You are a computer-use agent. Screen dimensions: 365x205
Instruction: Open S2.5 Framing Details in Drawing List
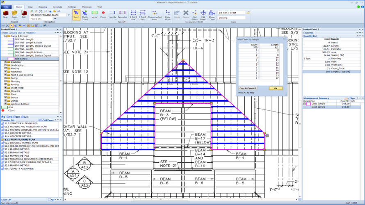tap(16, 153)
